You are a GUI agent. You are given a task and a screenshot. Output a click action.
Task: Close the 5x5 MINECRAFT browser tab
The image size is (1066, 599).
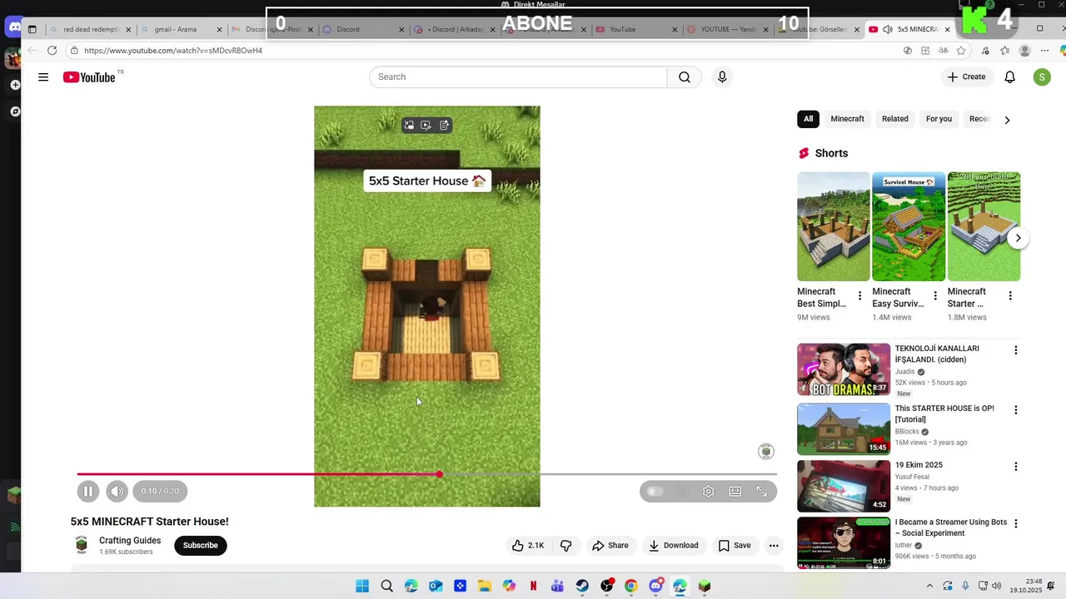click(x=947, y=29)
